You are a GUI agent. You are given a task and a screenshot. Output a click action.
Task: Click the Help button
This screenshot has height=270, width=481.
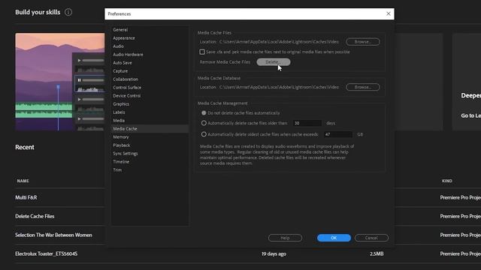pyautogui.click(x=285, y=238)
